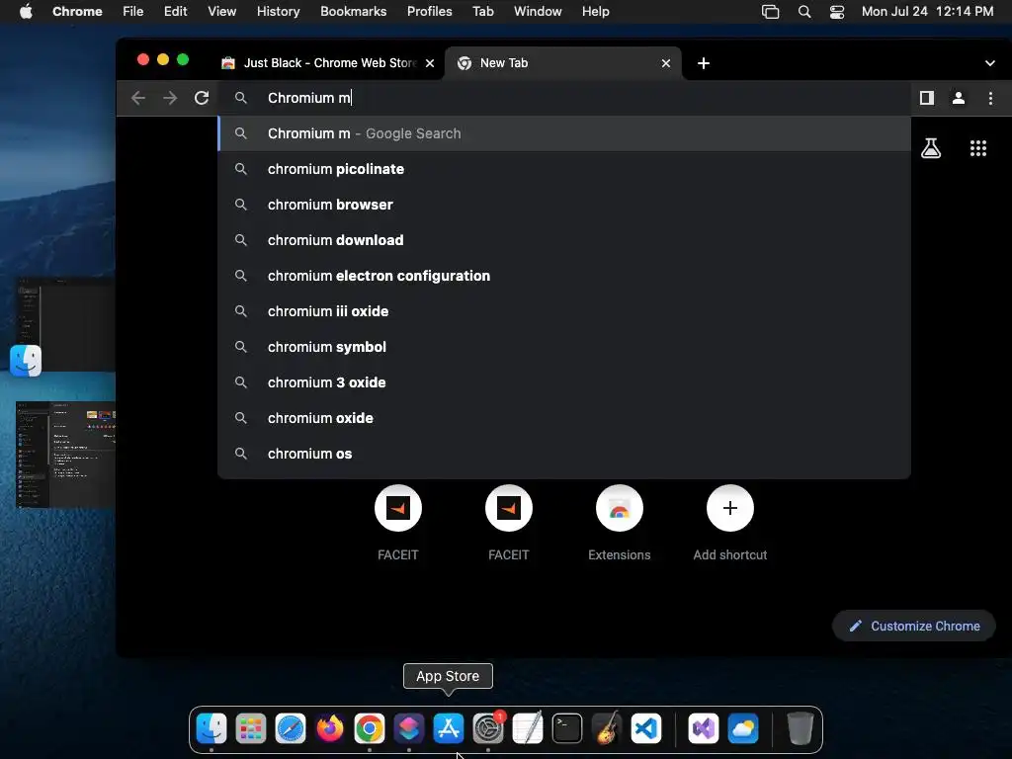Screen dimensions: 1012x759
Task: Click the browser forward arrow
Action: click(x=170, y=98)
